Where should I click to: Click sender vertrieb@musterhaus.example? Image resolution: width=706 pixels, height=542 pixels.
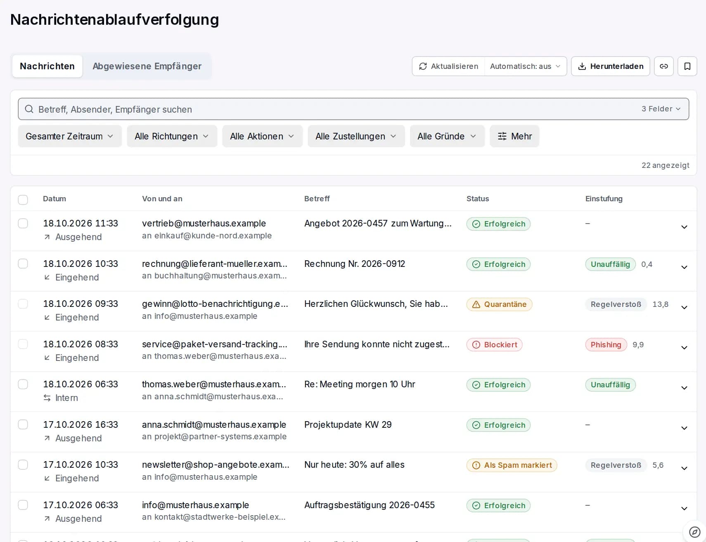coord(204,223)
